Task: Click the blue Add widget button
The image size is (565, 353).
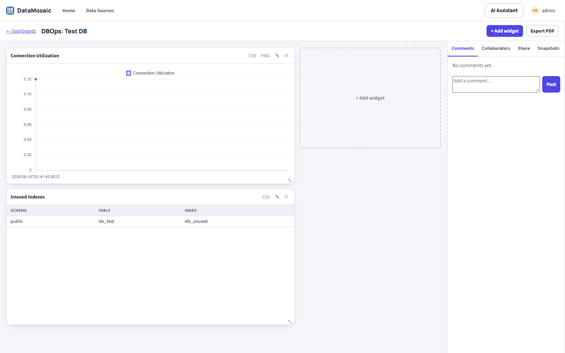Action: (x=505, y=31)
